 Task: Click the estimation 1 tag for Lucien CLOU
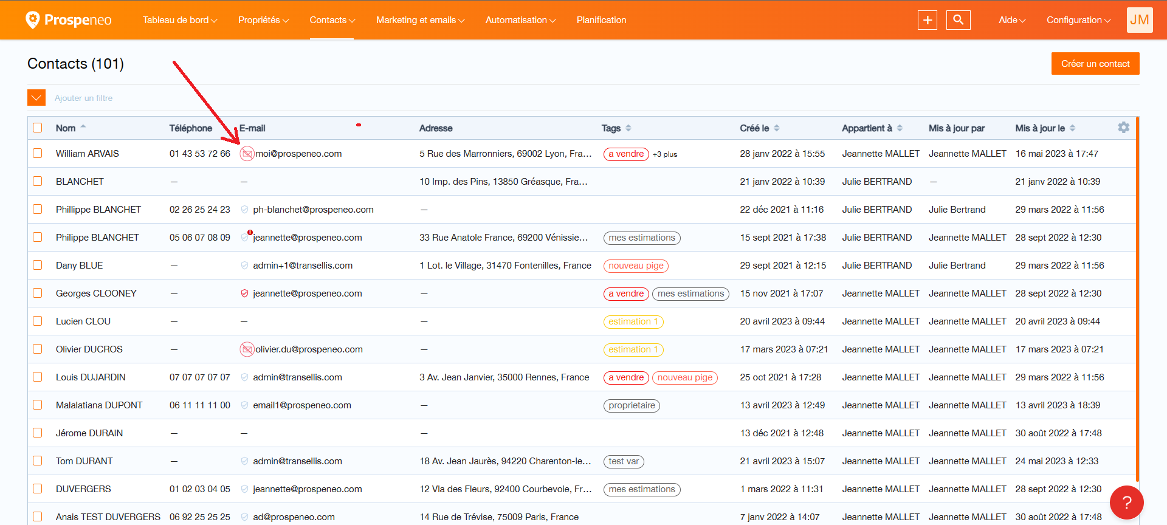pyautogui.click(x=633, y=321)
